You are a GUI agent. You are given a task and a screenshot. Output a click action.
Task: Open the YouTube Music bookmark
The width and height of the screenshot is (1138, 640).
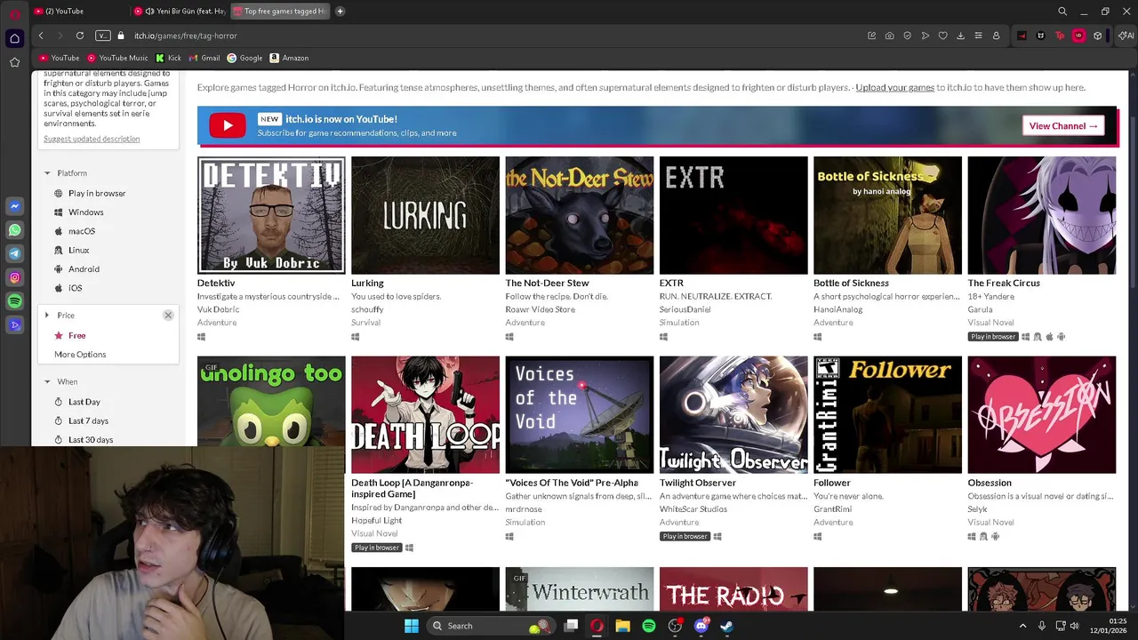click(117, 58)
